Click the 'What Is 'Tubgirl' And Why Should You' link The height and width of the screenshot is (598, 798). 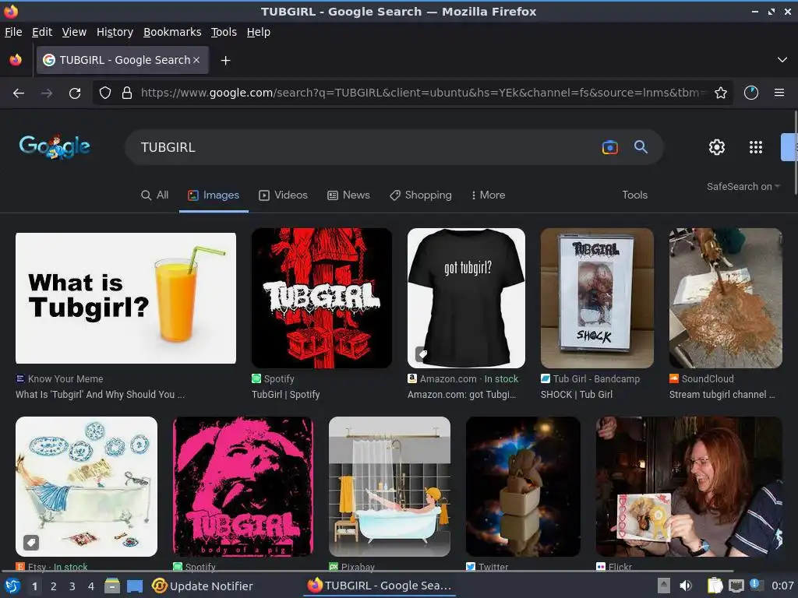pyautogui.click(x=101, y=395)
